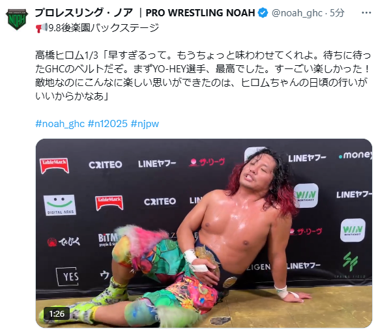Open the PRO WRESTLING NOAH display name
Viewport: 376px width, 333px height.
145,12
